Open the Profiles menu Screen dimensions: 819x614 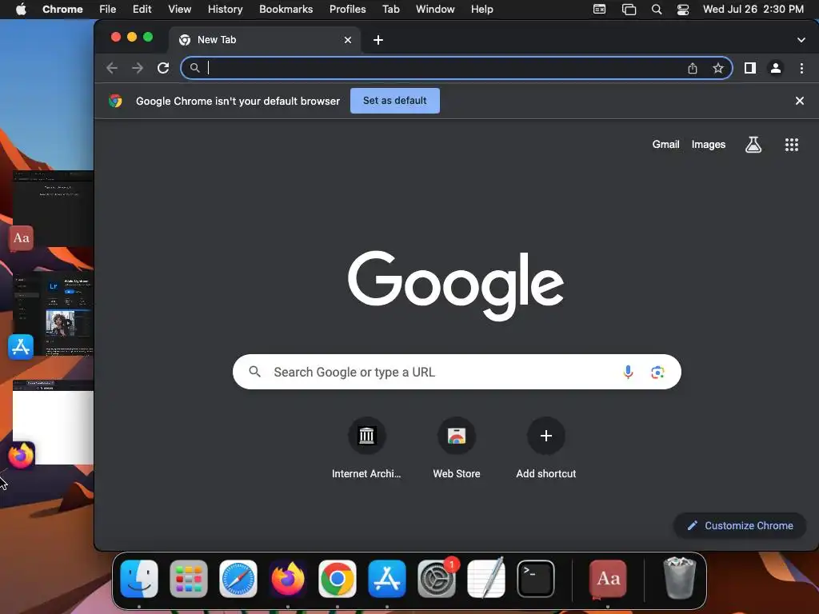tap(347, 10)
